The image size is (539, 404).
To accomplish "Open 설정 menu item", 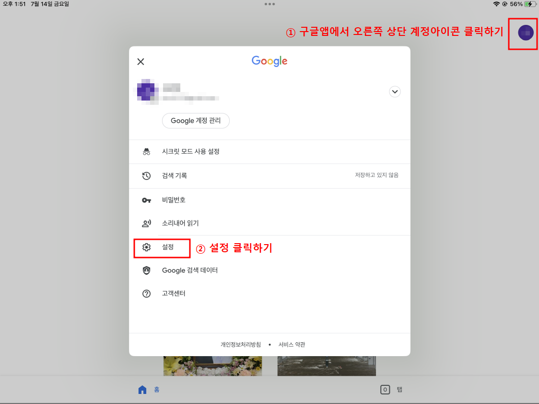I will pyautogui.click(x=168, y=247).
